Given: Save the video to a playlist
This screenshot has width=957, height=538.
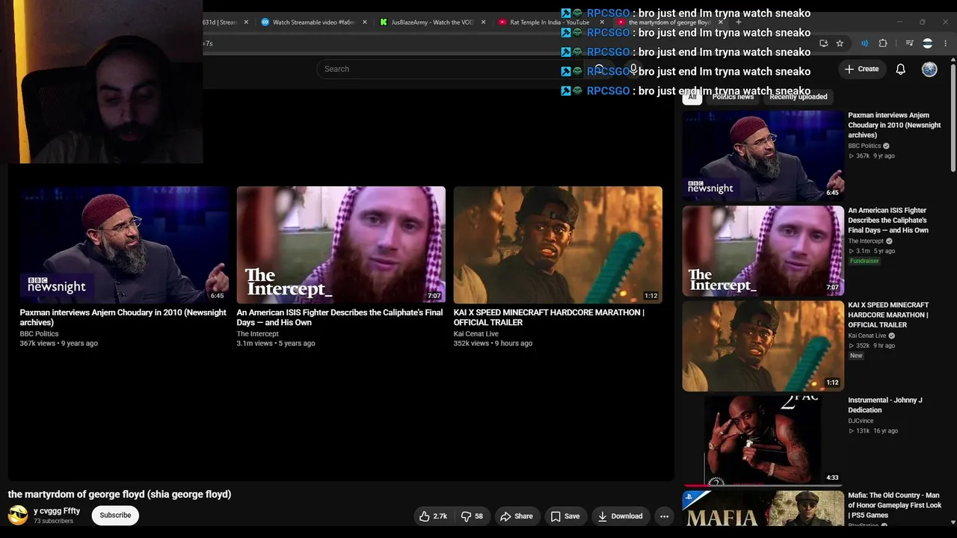Looking at the screenshot, I should click(565, 516).
